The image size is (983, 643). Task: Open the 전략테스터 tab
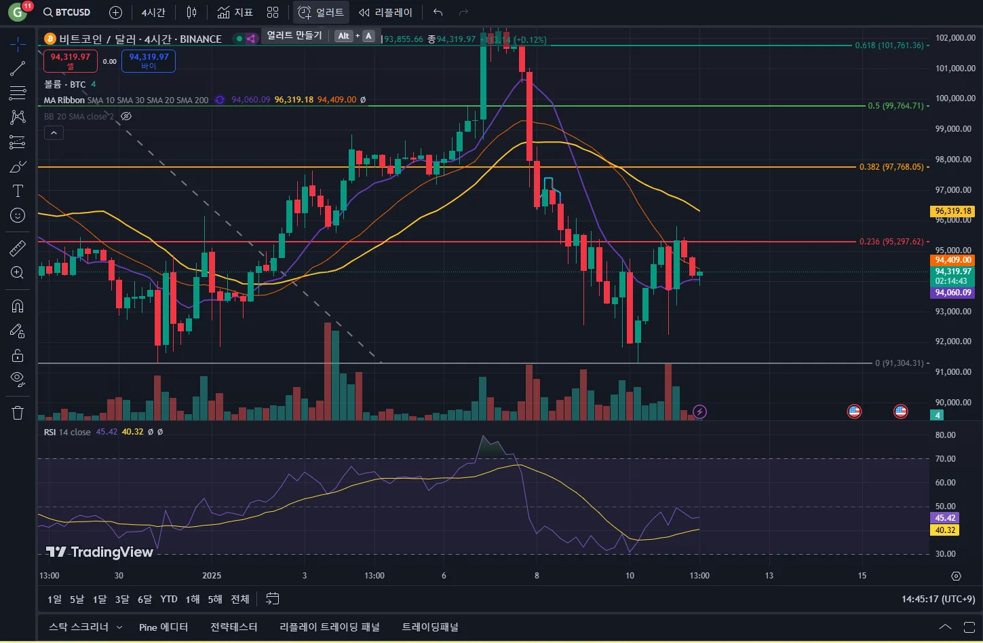click(x=234, y=627)
